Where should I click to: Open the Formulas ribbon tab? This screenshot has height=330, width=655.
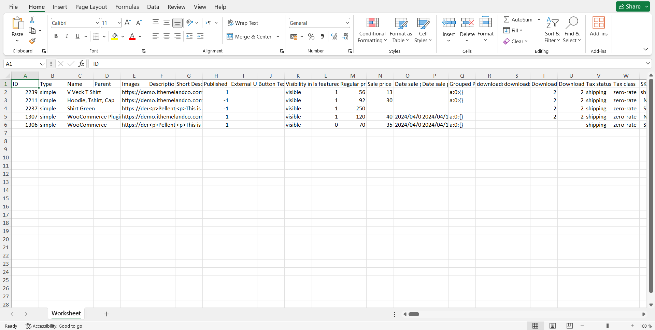127,7
